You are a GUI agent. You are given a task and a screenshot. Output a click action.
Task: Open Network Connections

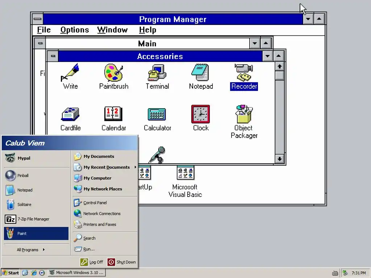coord(105,214)
